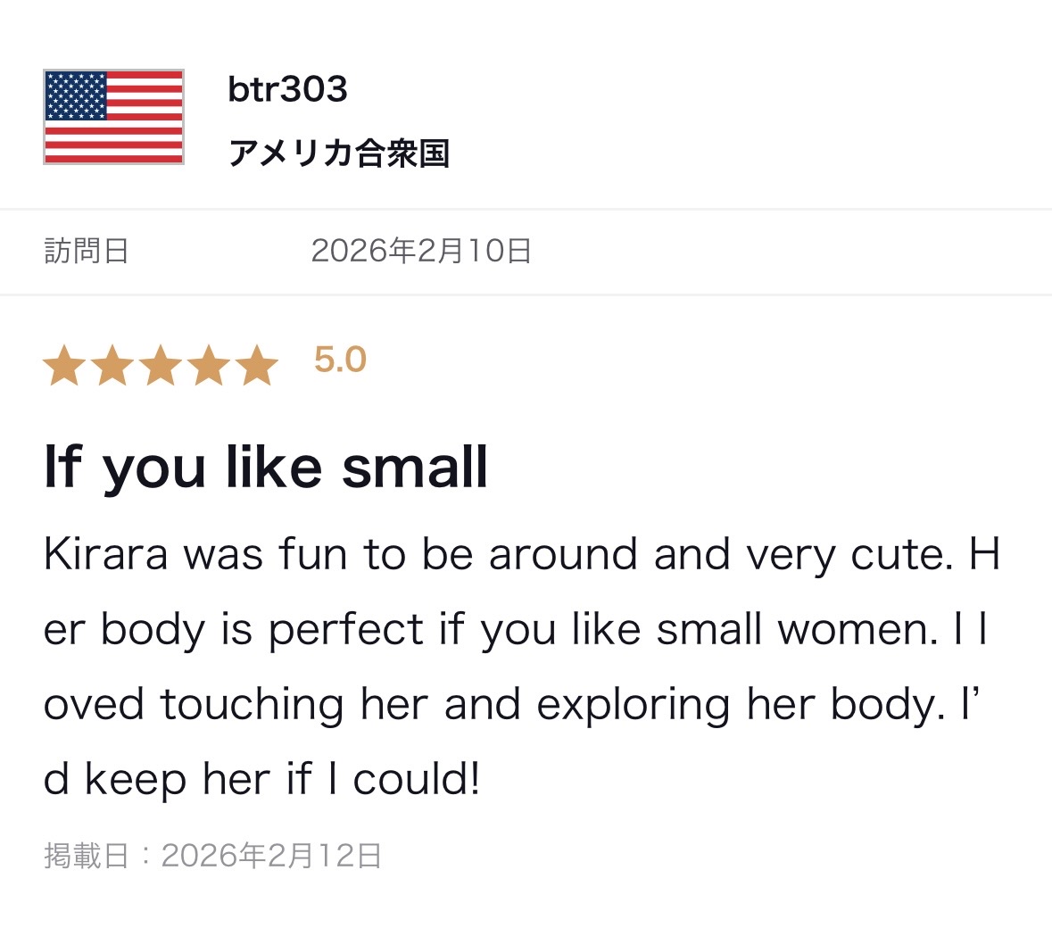Screen dimensions: 1052x928
Task: Click the last review line ending "could!"
Action: click(261, 779)
